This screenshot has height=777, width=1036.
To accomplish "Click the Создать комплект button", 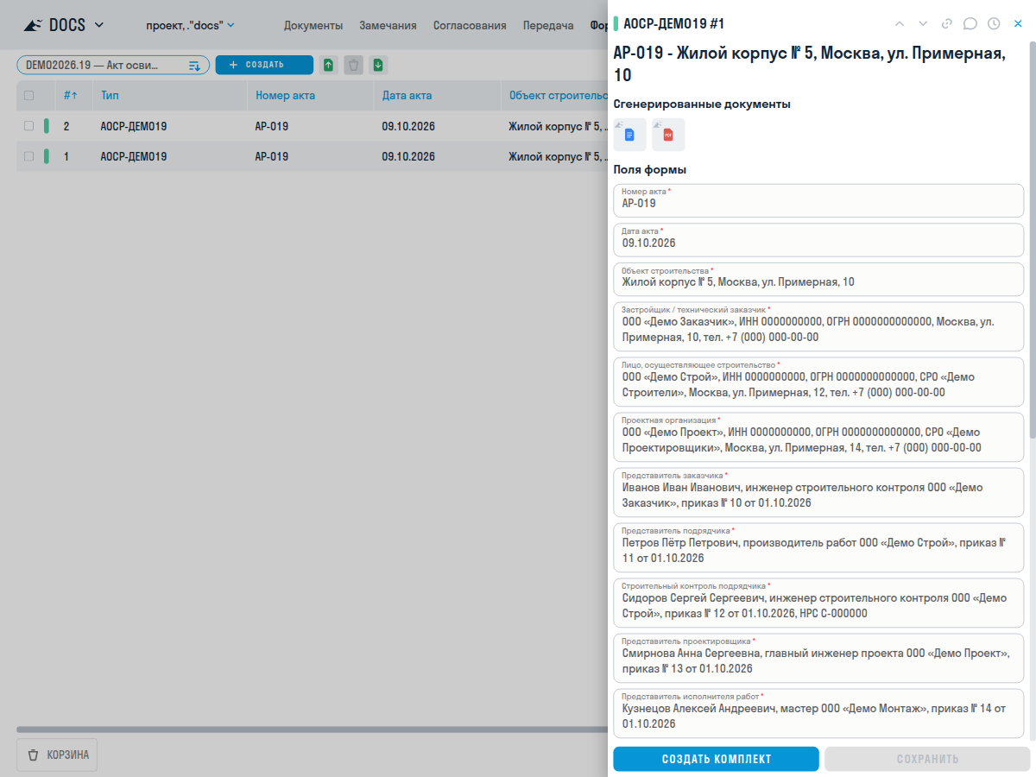I will point(717,759).
